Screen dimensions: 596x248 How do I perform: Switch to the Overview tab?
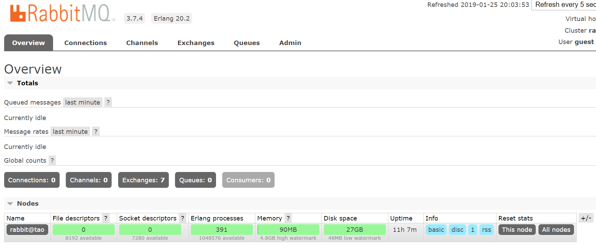pyautogui.click(x=29, y=43)
